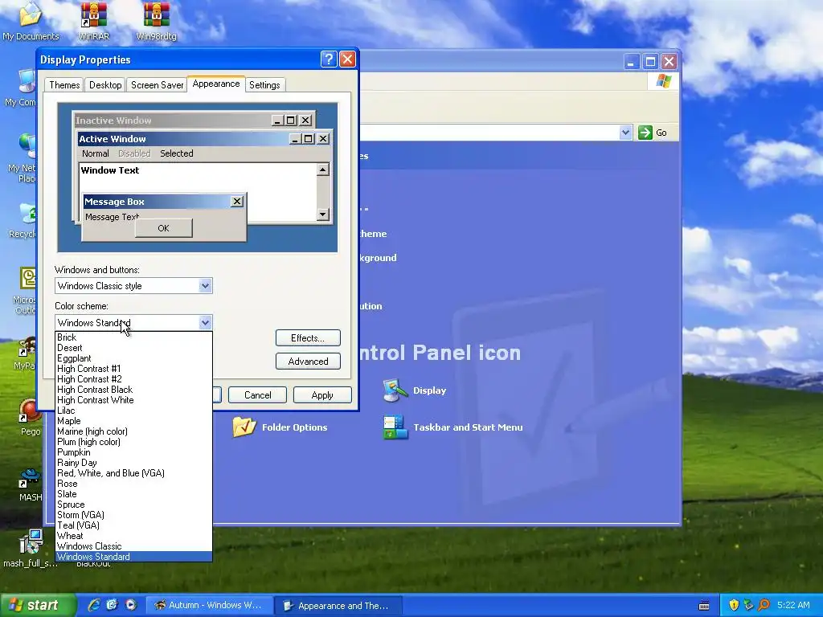Switch to Appearance and Themes taskbar item

(338, 605)
